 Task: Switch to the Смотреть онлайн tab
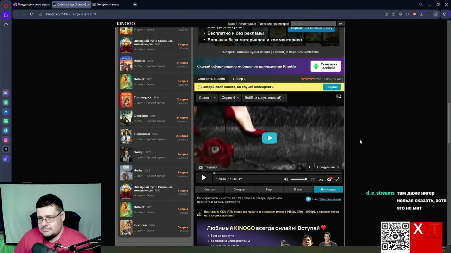click(x=211, y=79)
